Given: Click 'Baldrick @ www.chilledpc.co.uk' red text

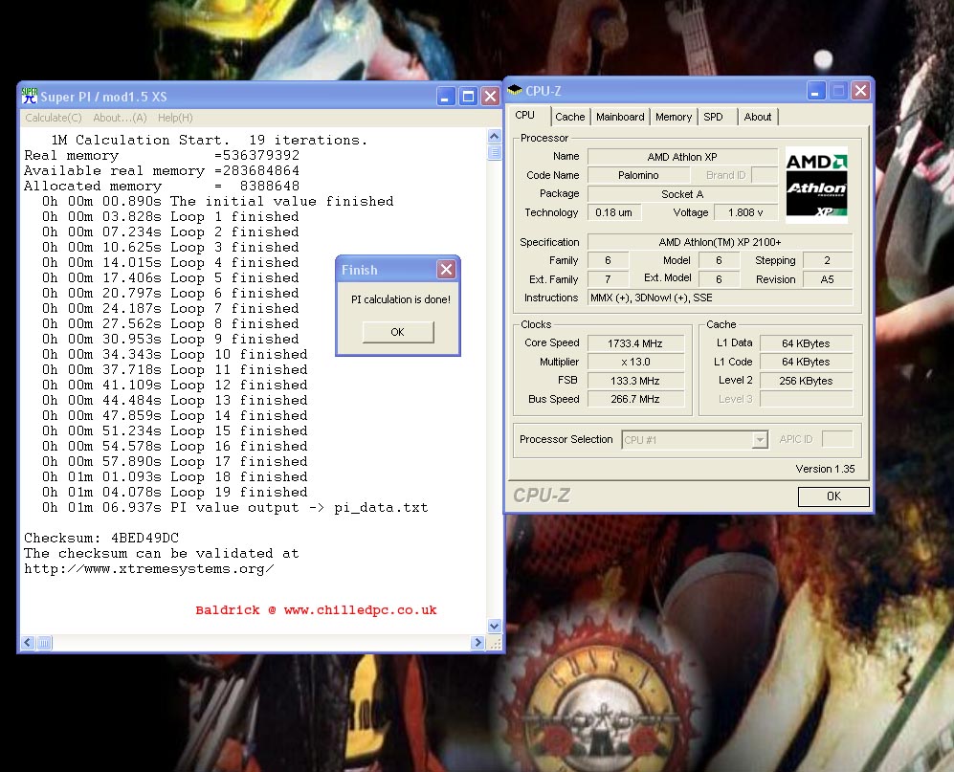Looking at the screenshot, I should coord(316,610).
